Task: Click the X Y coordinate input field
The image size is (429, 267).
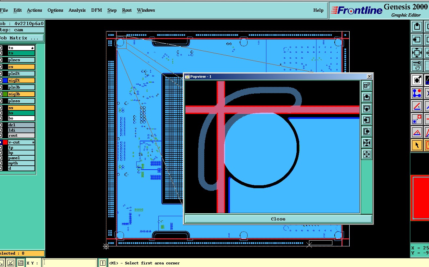Action: point(70,263)
